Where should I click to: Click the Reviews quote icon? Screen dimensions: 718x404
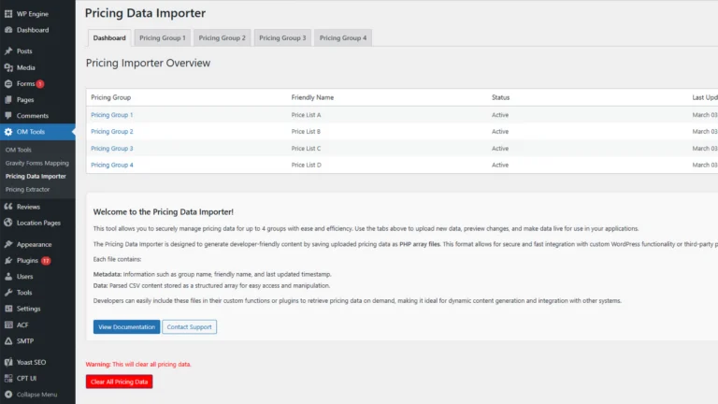tap(8, 207)
